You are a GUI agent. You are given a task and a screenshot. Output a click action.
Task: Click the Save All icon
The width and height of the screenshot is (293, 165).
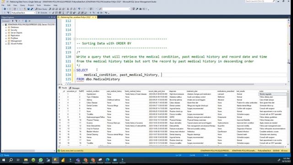coord(32,9)
